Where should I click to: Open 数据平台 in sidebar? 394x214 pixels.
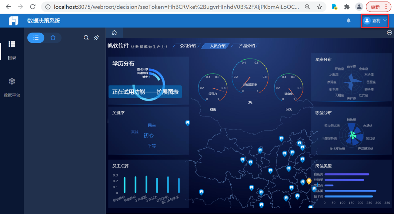tap(12, 87)
